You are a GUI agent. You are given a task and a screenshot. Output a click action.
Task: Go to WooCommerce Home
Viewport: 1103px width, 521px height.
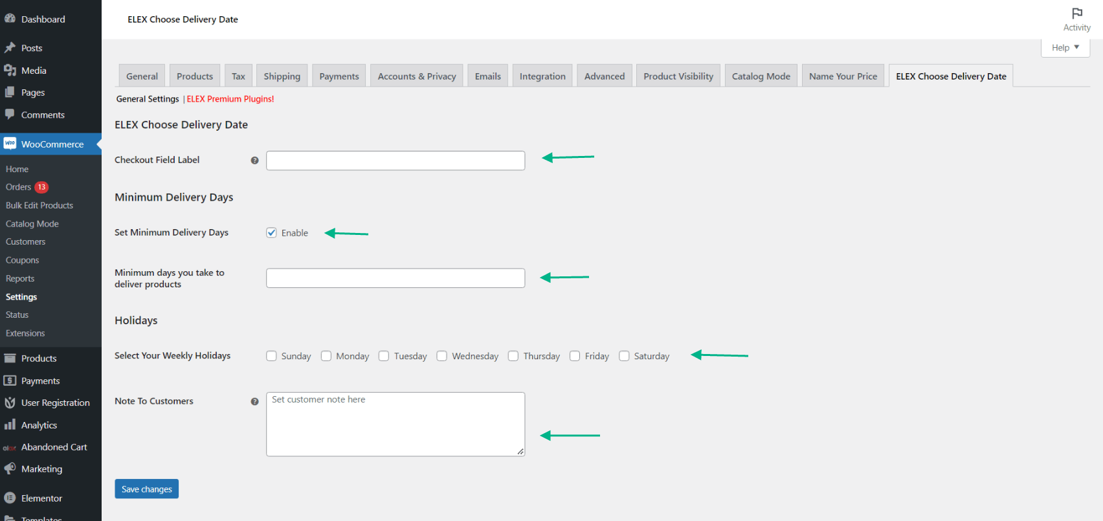point(17,169)
